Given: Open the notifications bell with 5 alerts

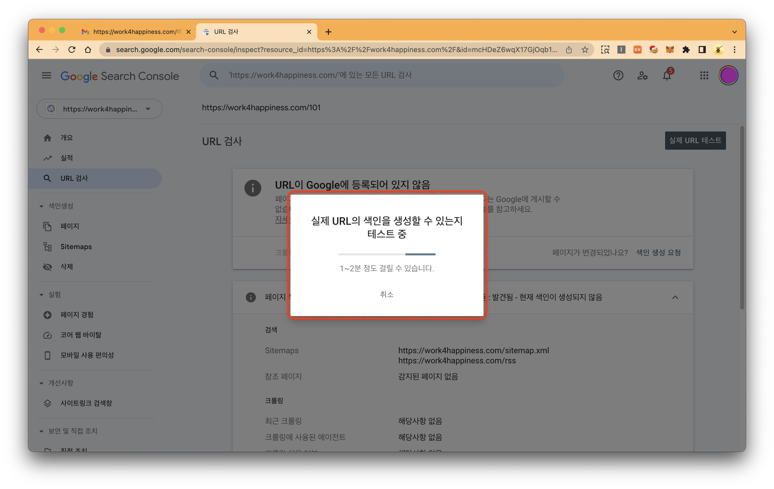Looking at the screenshot, I should point(667,75).
